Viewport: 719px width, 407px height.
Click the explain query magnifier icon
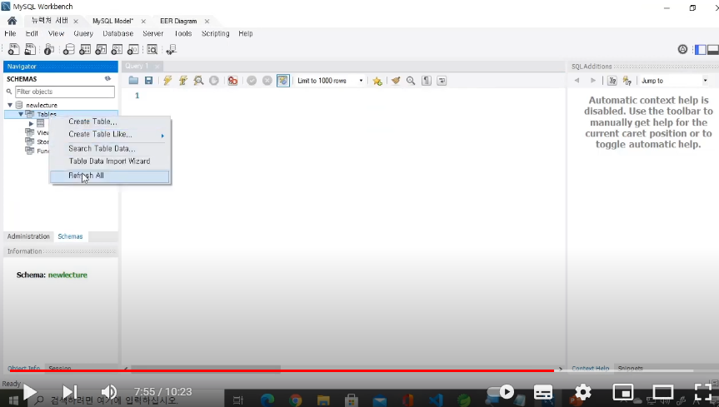tap(198, 81)
